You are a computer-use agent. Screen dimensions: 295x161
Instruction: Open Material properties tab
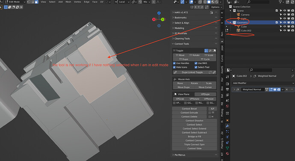227,153
